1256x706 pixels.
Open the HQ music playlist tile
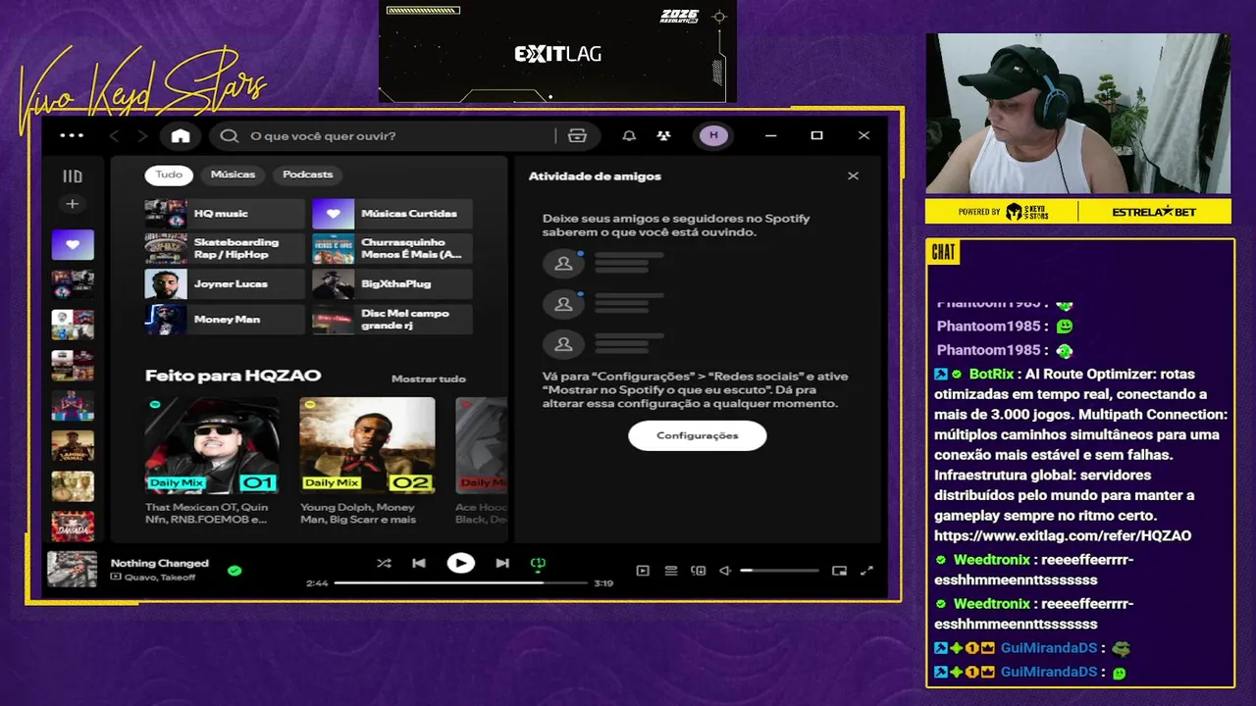click(225, 214)
